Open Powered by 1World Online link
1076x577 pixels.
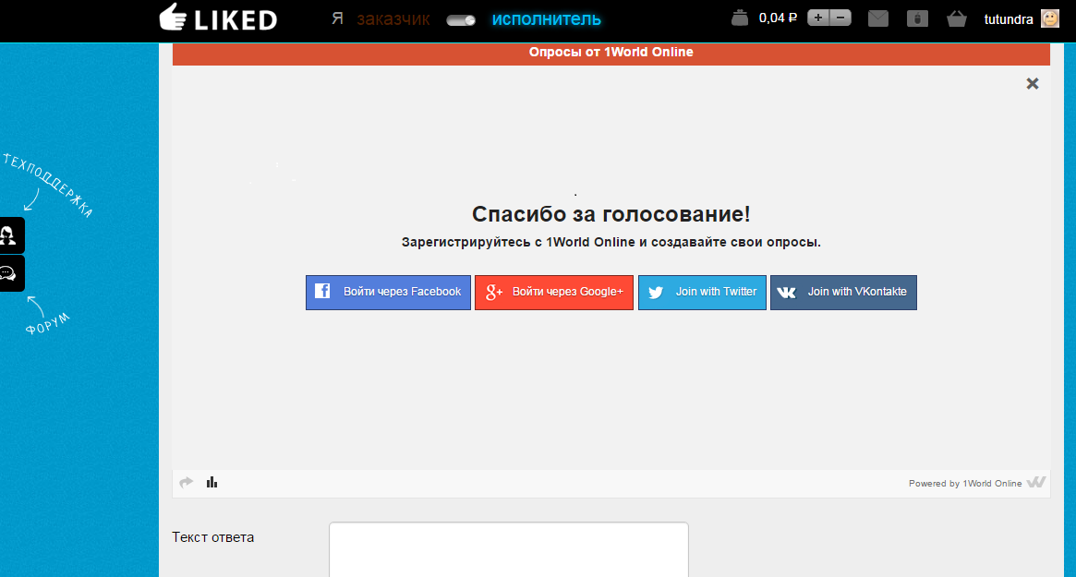pyautogui.click(x=965, y=483)
